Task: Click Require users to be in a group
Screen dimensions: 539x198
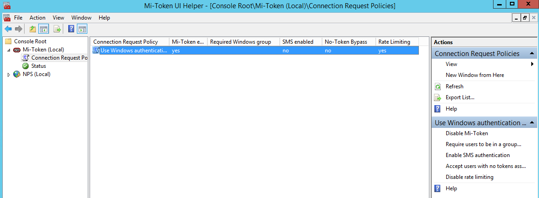Action: click(484, 144)
